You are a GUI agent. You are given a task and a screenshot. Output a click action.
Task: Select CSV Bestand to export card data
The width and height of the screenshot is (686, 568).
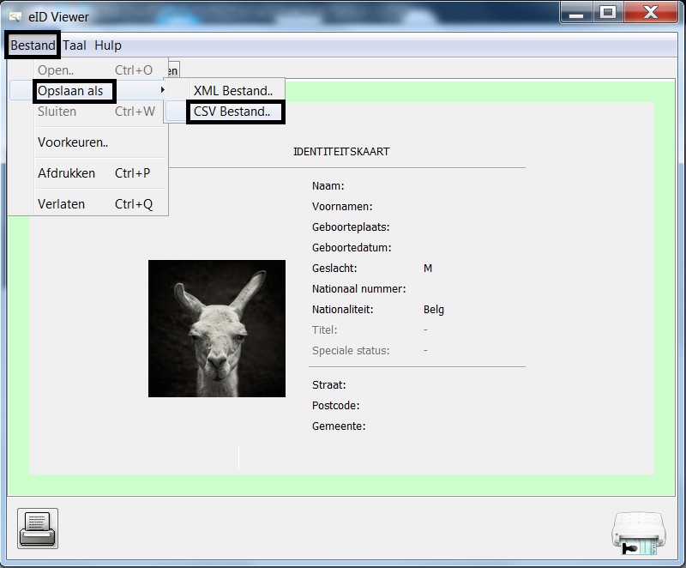click(233, 112)
